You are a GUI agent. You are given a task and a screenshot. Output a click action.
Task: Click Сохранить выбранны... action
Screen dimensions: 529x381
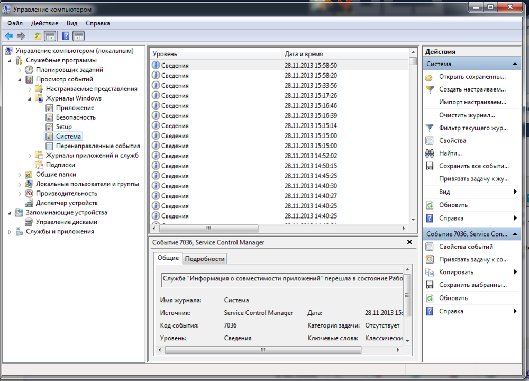click(x=472, y=285)
